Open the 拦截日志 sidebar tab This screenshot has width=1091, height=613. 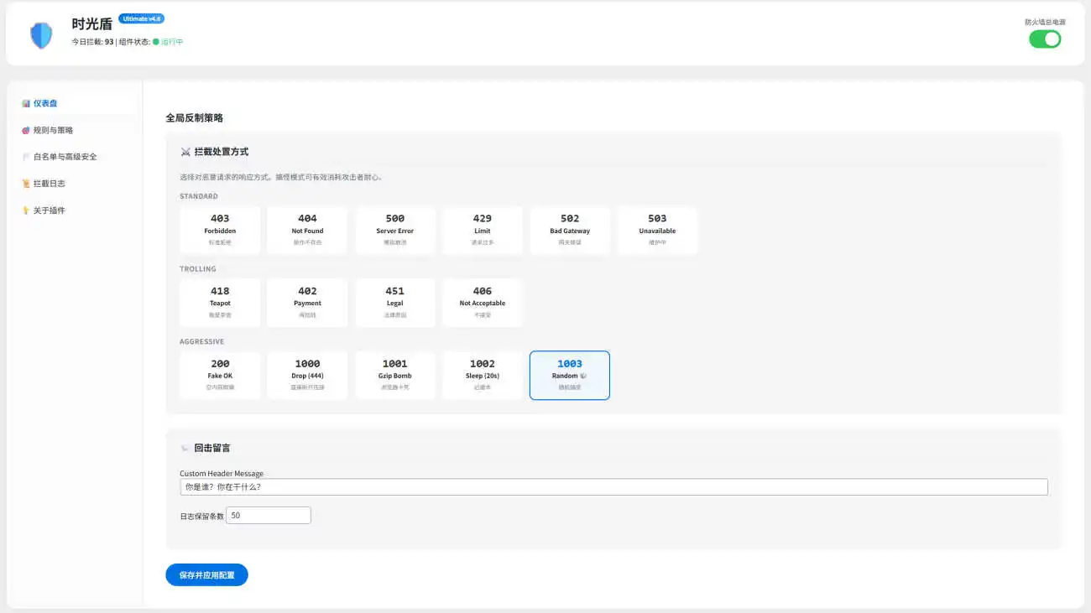49,184
